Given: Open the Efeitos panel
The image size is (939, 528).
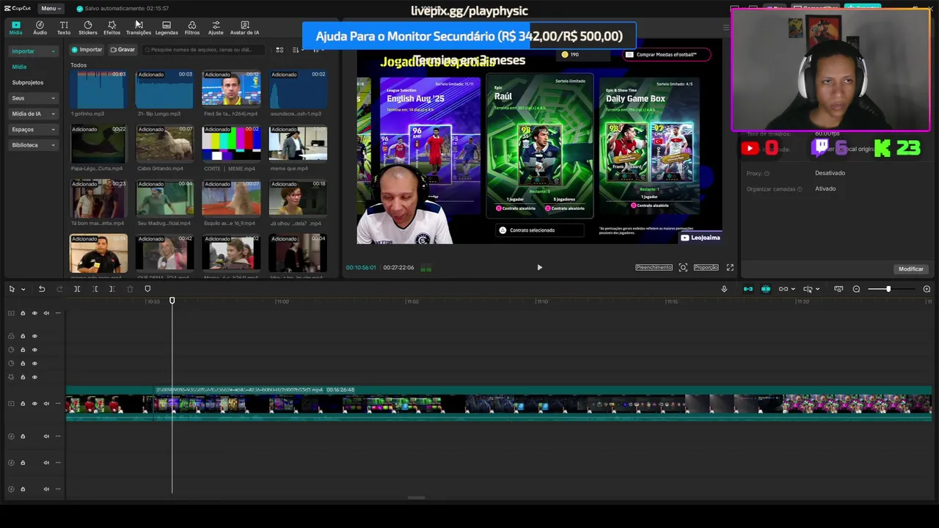Looking at the screenshot, I should (x=112, y=28).
